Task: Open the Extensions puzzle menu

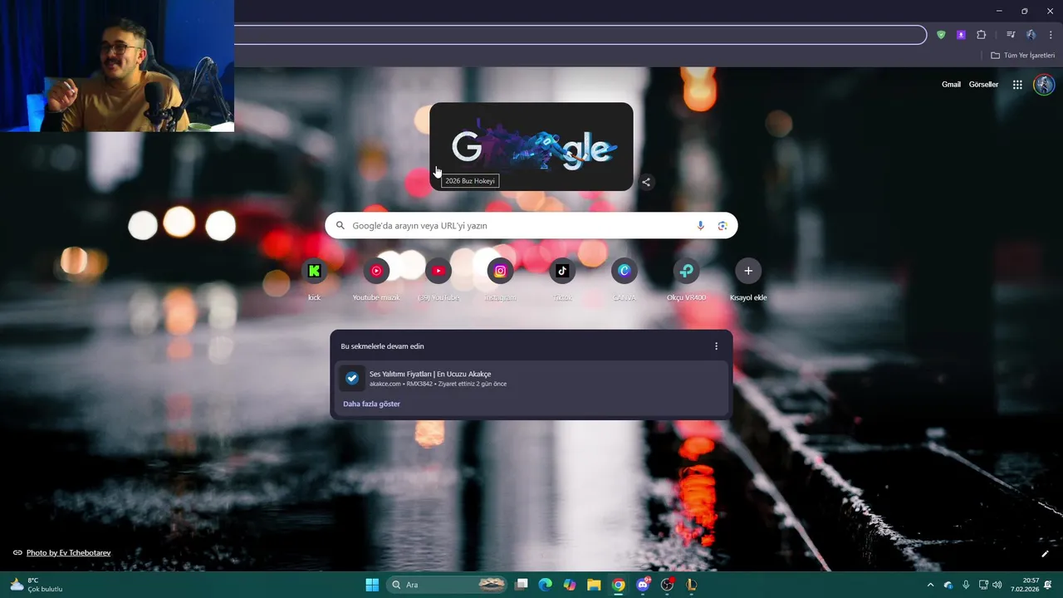Action: tap(981, 35)
